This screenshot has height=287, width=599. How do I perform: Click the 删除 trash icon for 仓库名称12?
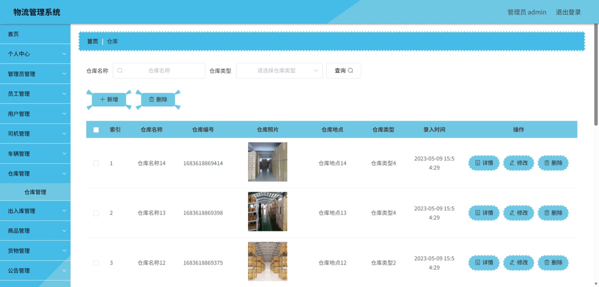[x=547, y=263]
